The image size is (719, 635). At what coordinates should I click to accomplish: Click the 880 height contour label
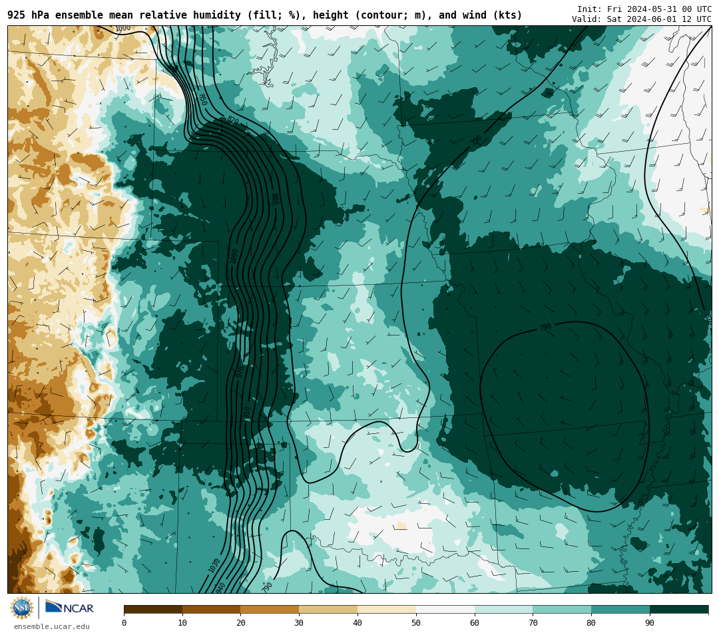(275, 199)
